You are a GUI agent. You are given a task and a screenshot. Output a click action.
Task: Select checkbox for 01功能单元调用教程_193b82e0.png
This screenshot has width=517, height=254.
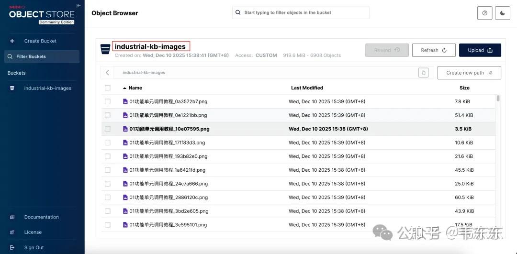click(x=108, y=156)
